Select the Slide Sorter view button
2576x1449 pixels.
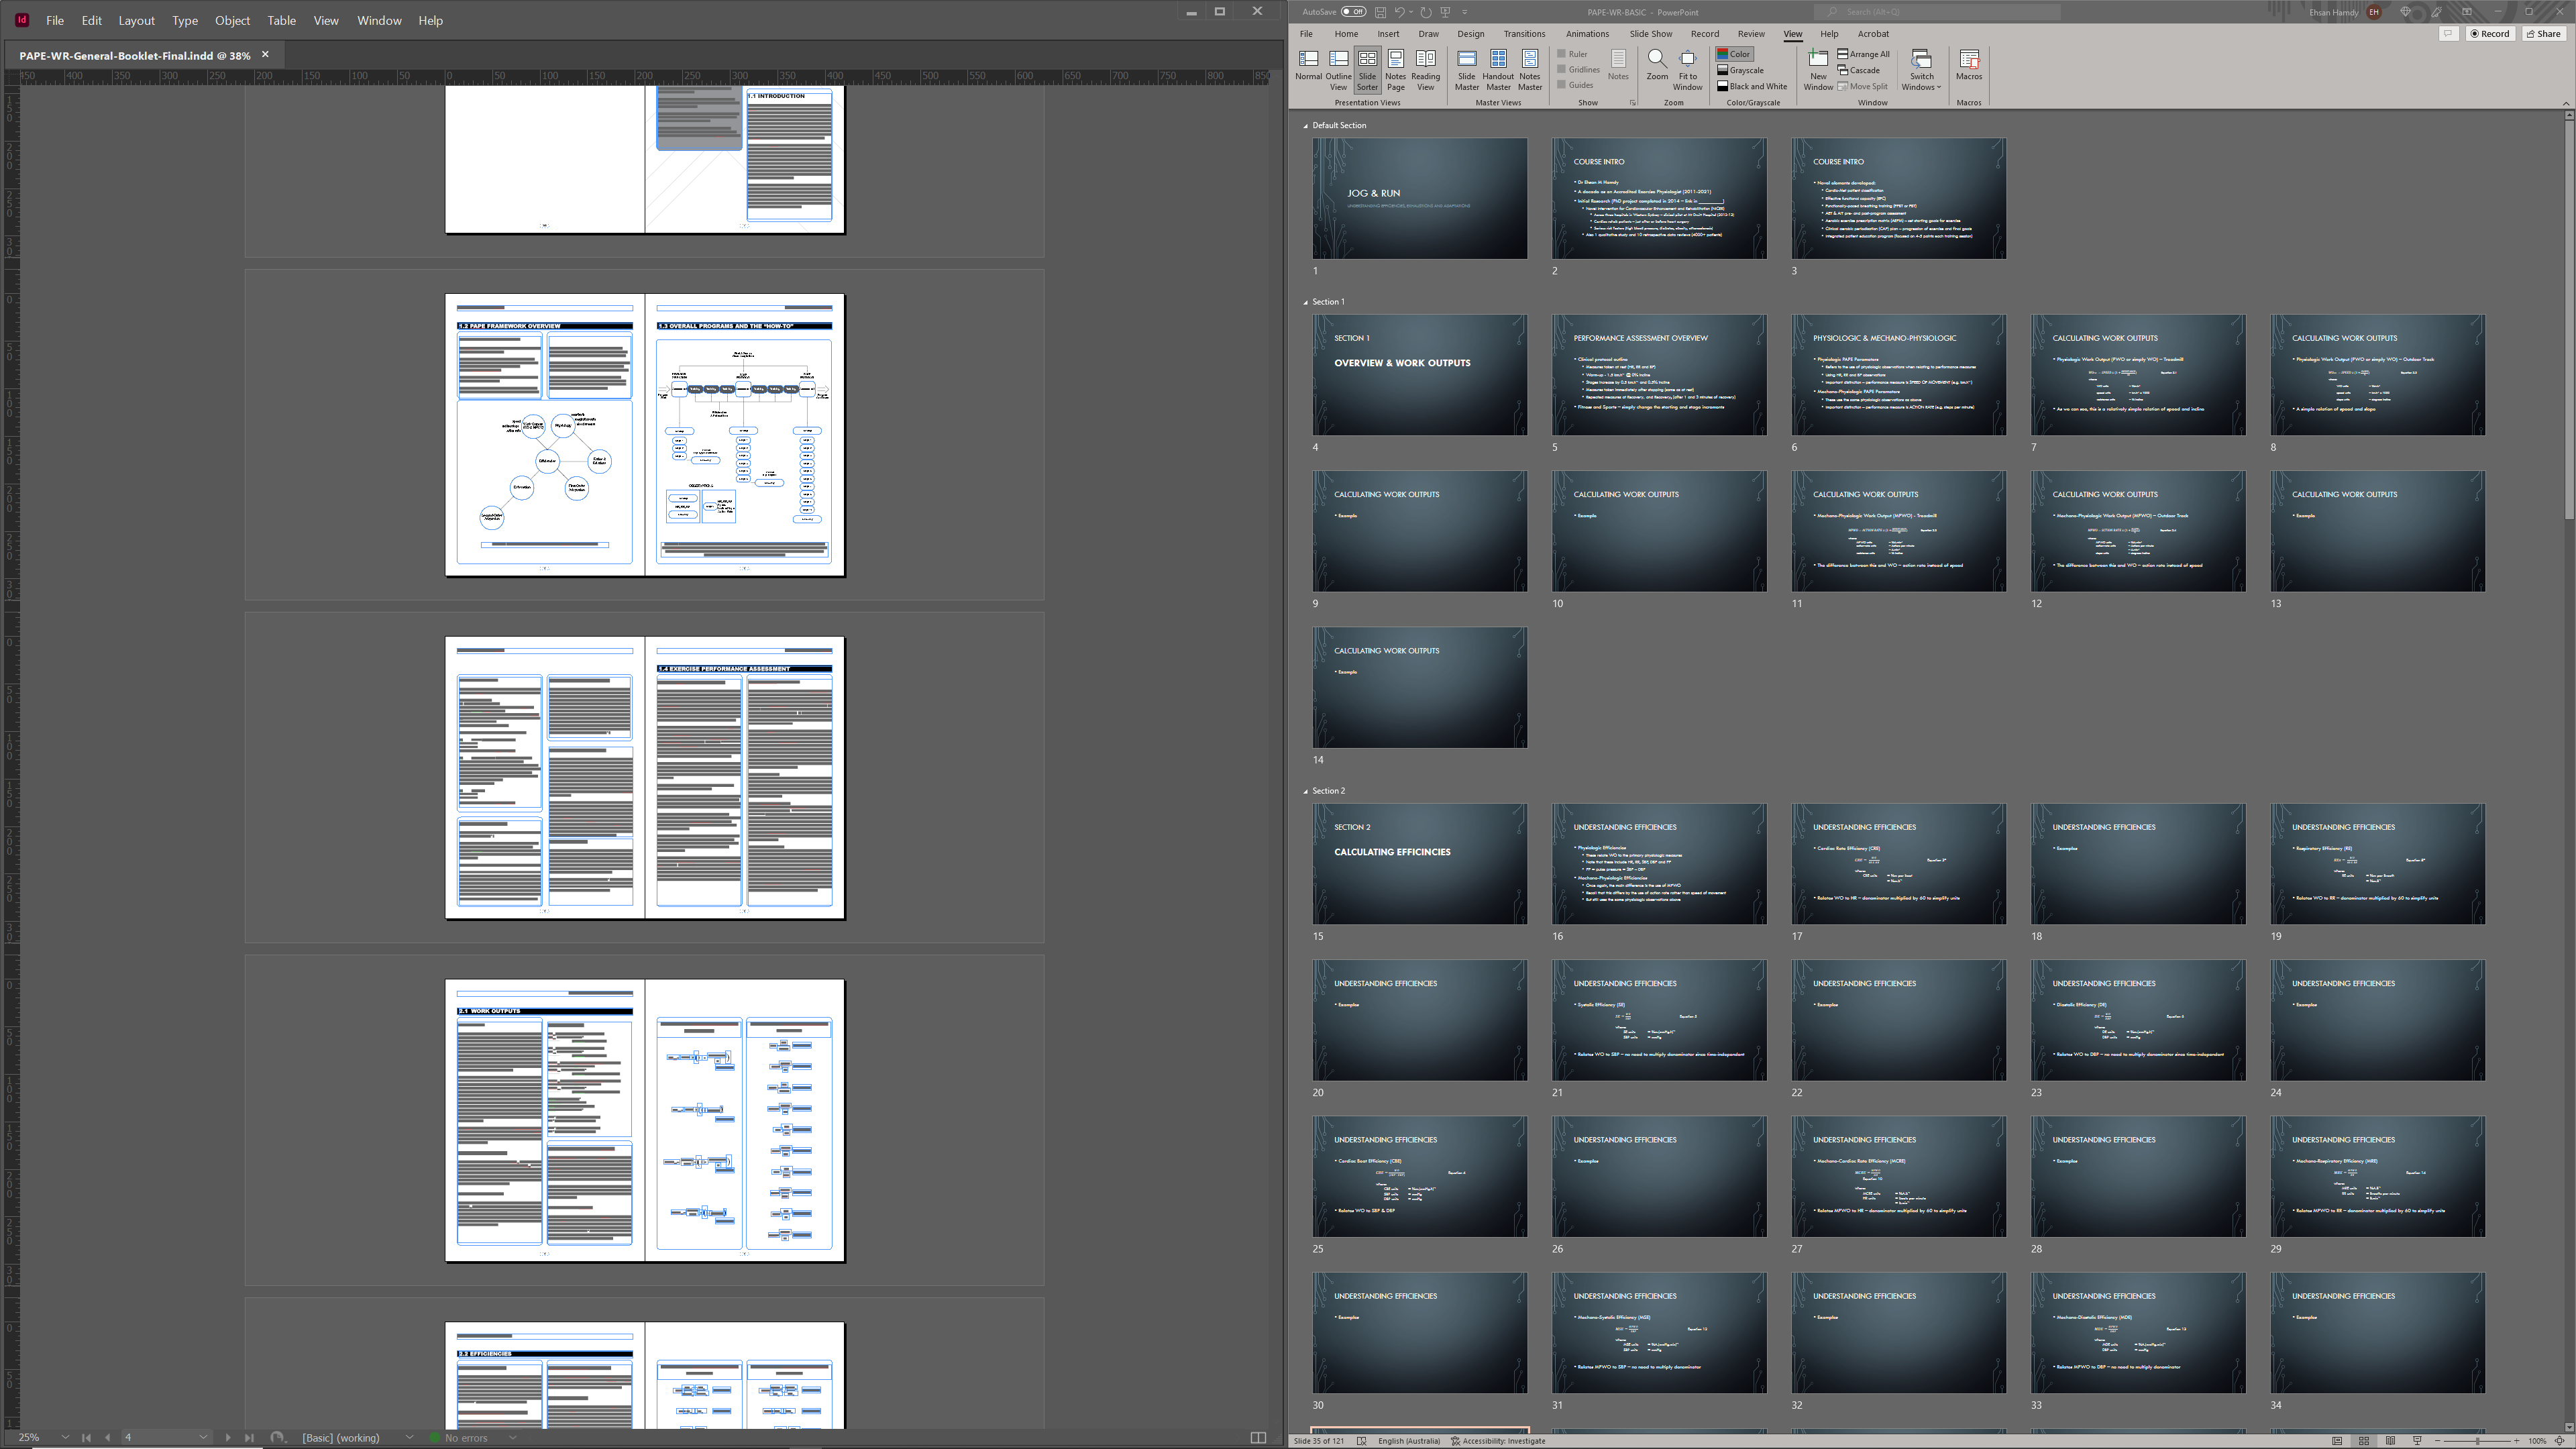(1367, 70)
